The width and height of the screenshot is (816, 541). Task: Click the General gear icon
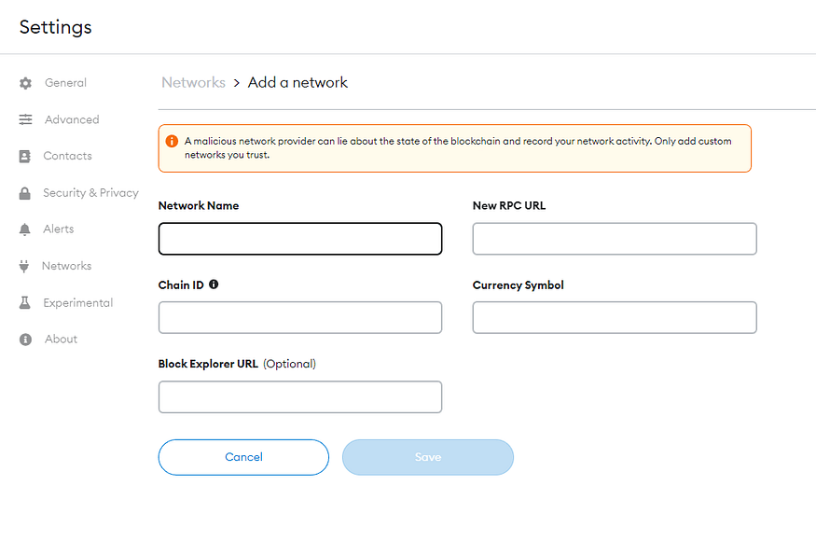pyautogui.click(x=25, y=83)
